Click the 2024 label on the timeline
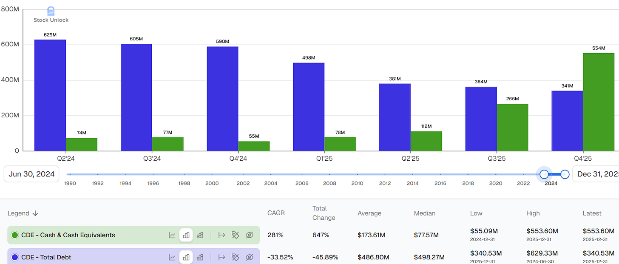Image resolution: width=619 pixels, height=264 pixels. point(551,183)
